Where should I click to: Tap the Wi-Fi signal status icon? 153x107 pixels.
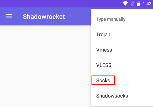tap(125, 4)
